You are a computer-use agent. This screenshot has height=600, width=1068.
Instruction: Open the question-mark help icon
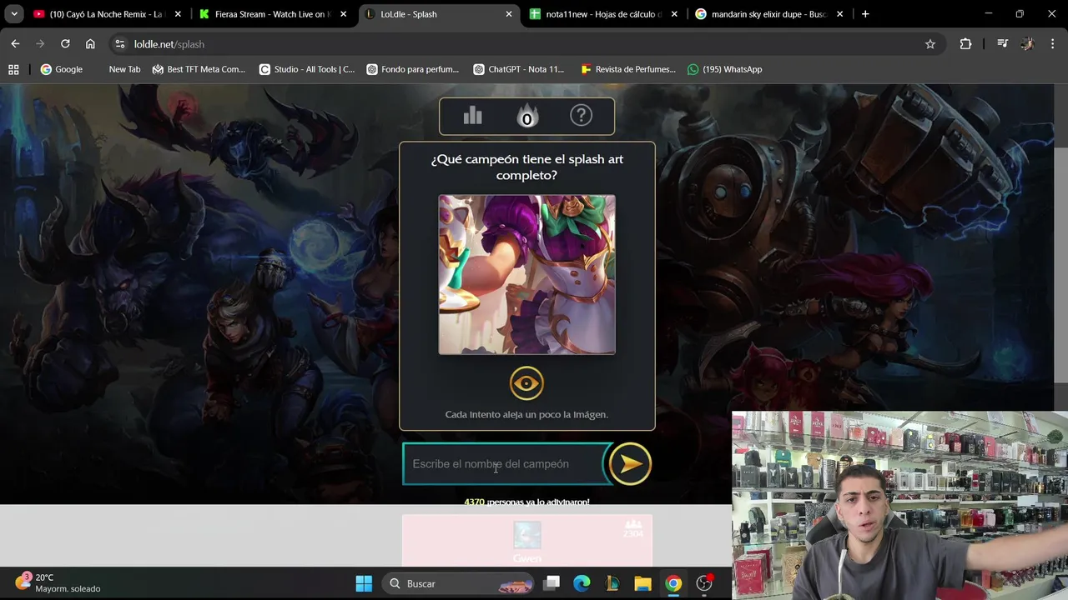pos(581,116)
